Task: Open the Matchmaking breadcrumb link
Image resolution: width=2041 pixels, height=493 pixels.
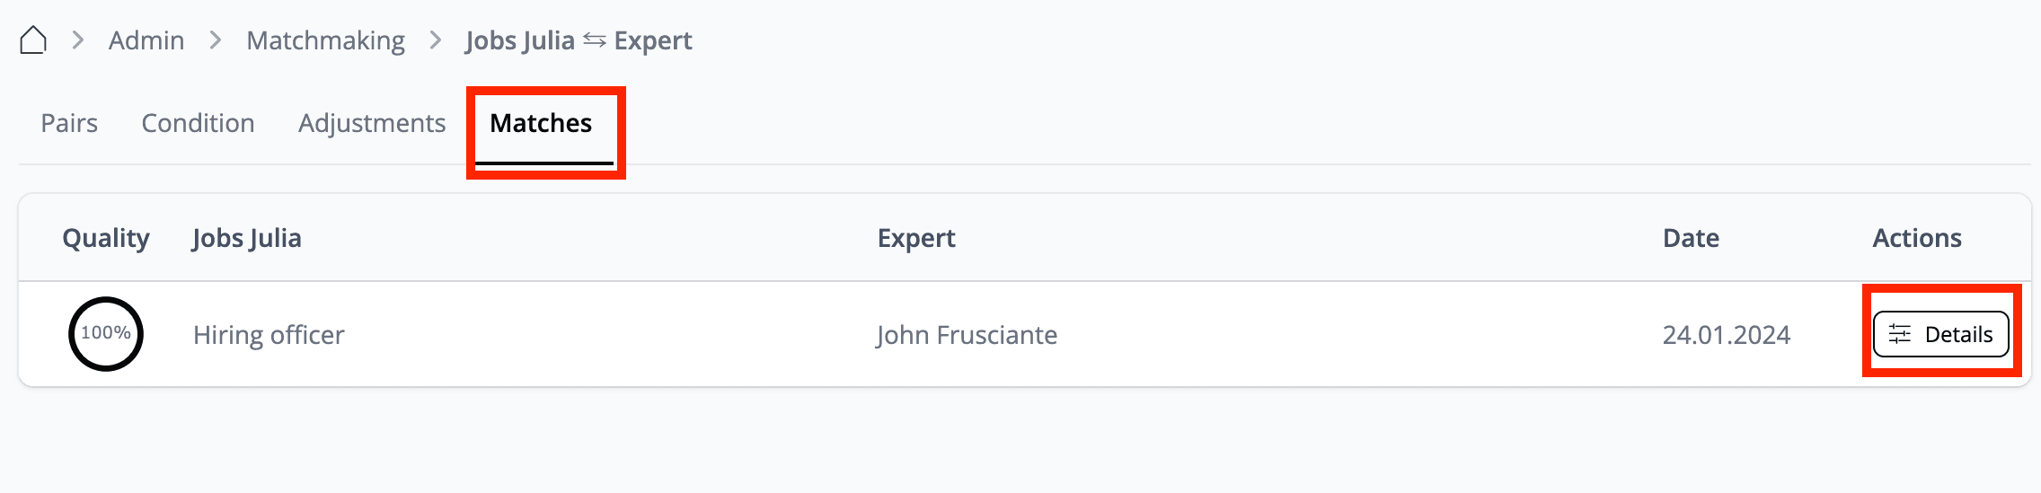Action: [x=325, y=40]
